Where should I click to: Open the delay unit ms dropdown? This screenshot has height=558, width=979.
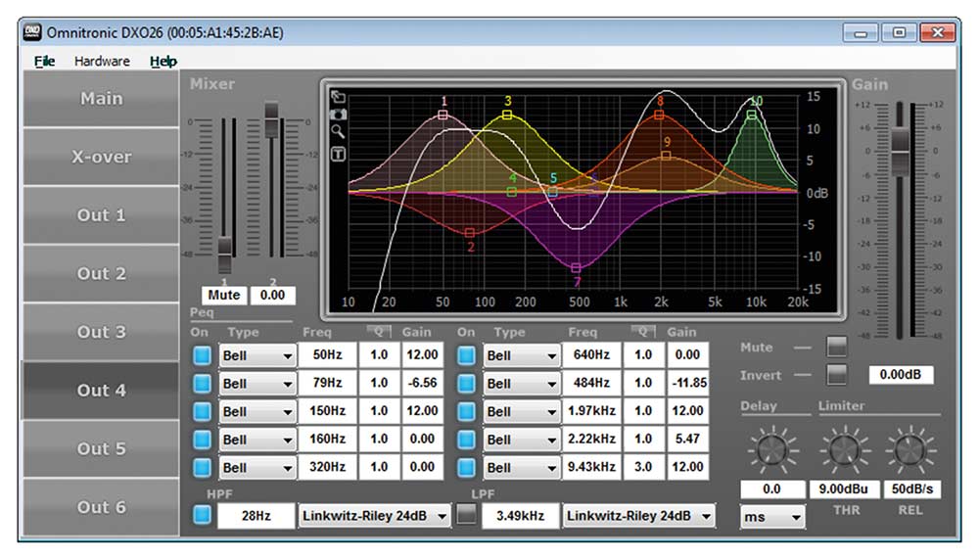[772, 517]
